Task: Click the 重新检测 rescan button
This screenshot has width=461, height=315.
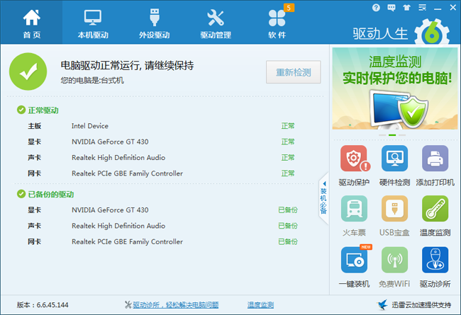Action: tap(294, 72)
